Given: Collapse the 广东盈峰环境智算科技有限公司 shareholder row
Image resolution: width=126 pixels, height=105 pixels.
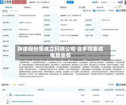Looking at the screenshot, I should [x=7, y=95].
